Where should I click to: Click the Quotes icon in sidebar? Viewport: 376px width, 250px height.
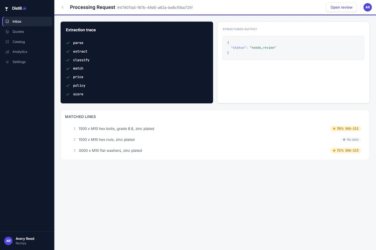(x=7, y=32)
